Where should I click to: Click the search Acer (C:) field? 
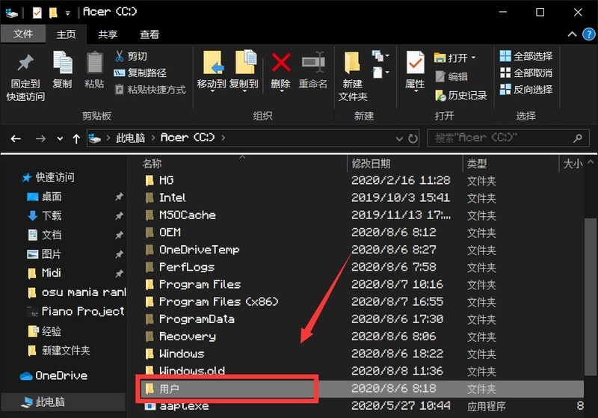click(508, 138)
